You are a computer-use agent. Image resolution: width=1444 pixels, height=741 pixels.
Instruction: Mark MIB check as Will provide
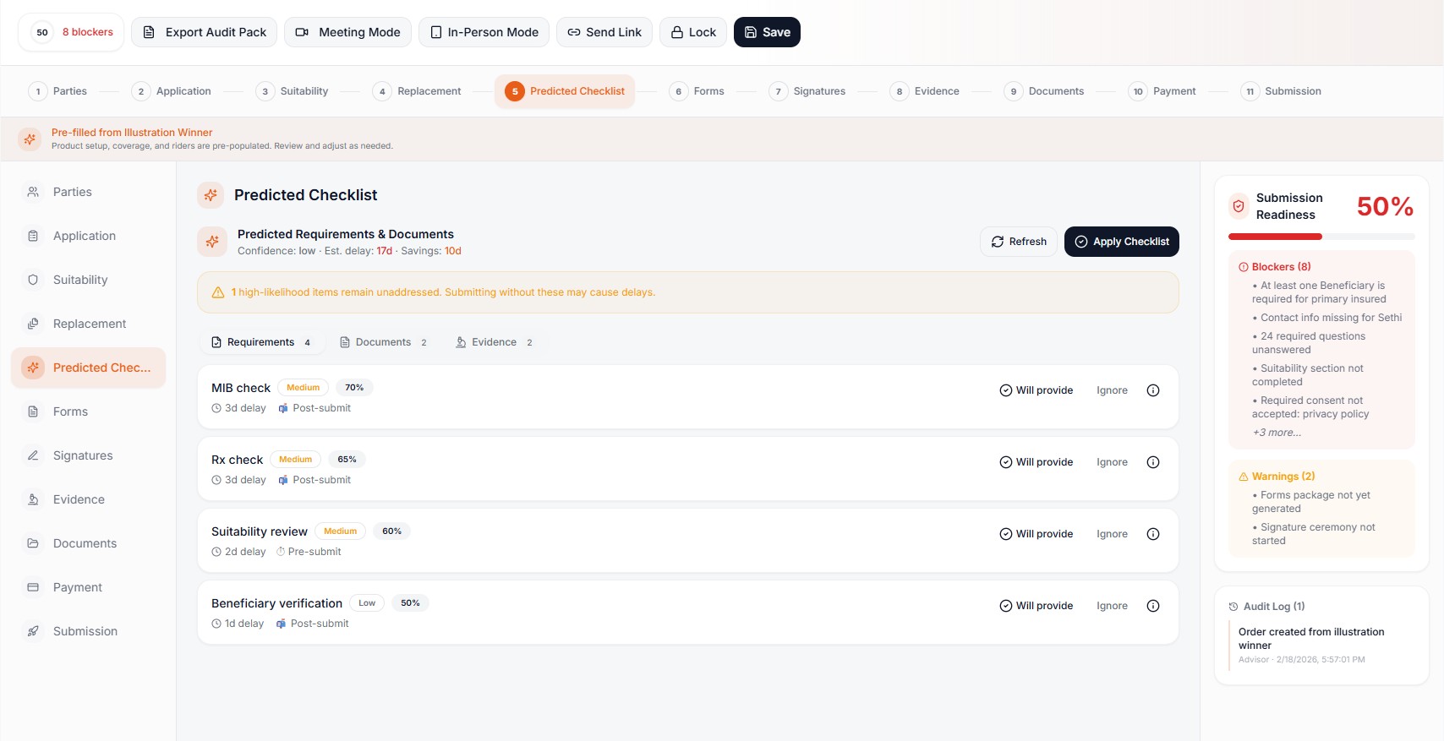point(1036,390)
